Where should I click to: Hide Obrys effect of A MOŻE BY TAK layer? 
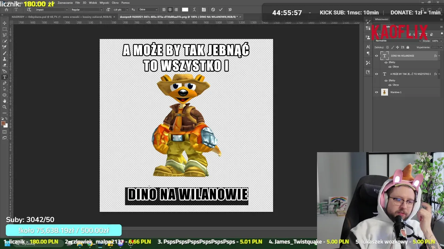[390, 85]
